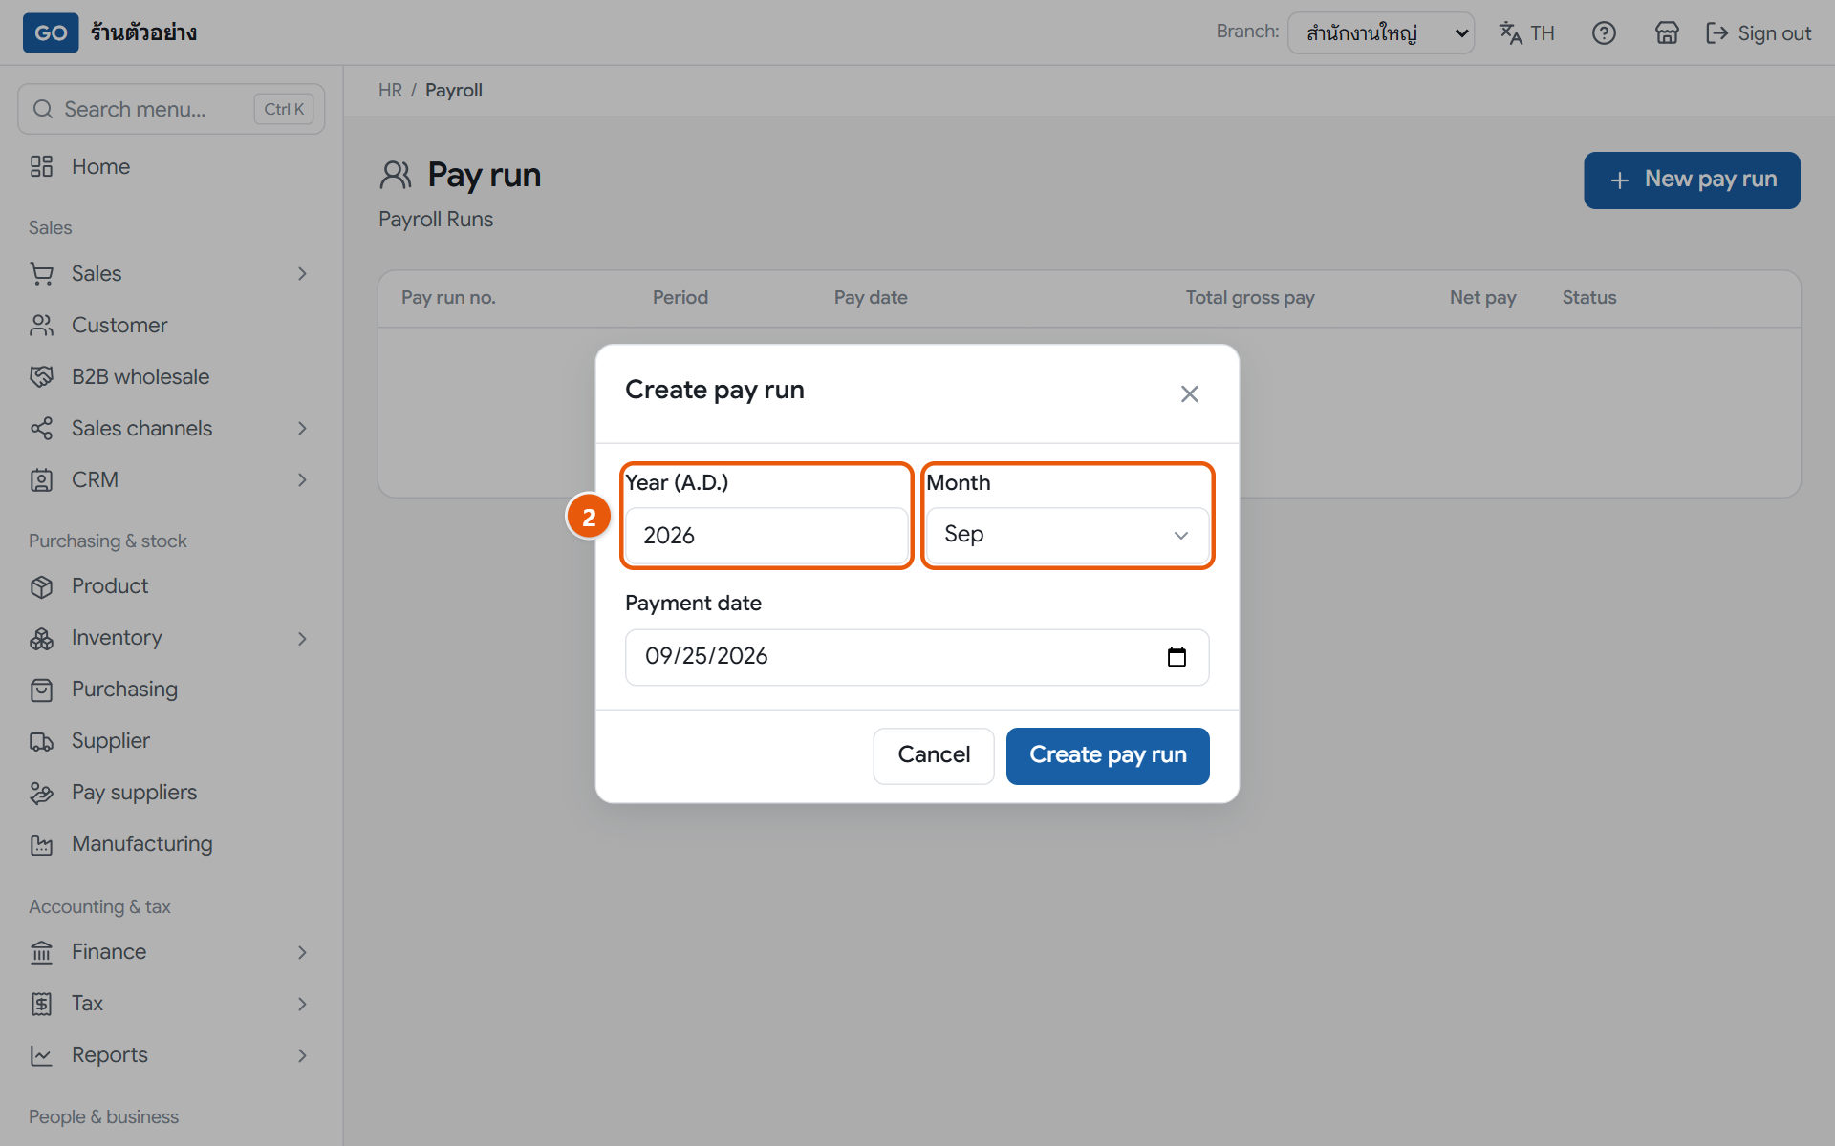Click the Supplier truck icon

41,741
